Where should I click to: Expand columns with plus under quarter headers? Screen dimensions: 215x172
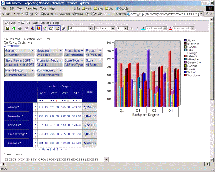[x=60, y=97]
